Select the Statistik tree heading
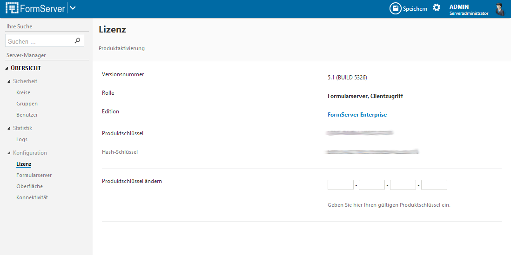 point(22,128)
